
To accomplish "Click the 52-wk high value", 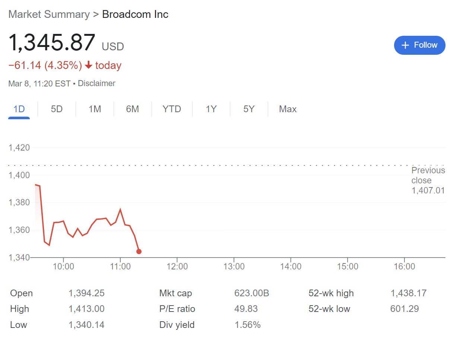I will pyautogui.click(x=408, y=293).
